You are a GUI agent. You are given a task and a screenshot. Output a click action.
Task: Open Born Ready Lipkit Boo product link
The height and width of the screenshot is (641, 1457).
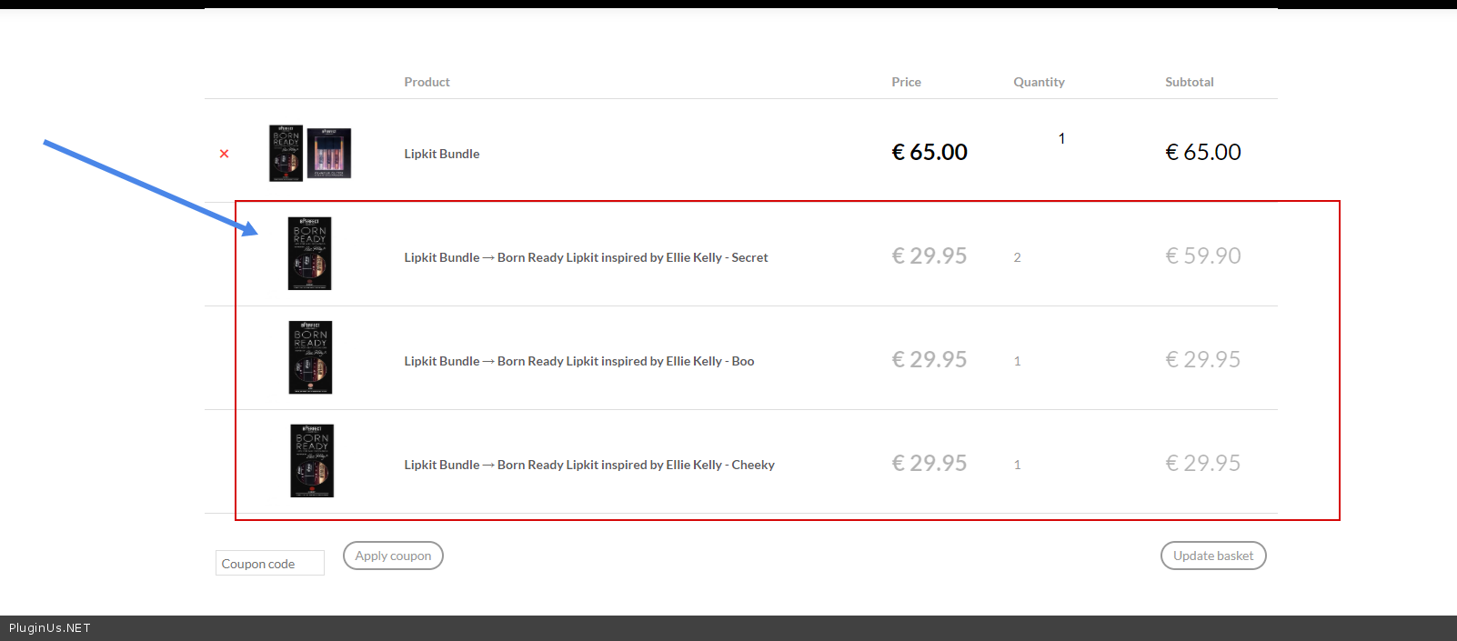(x=625, y=361)
